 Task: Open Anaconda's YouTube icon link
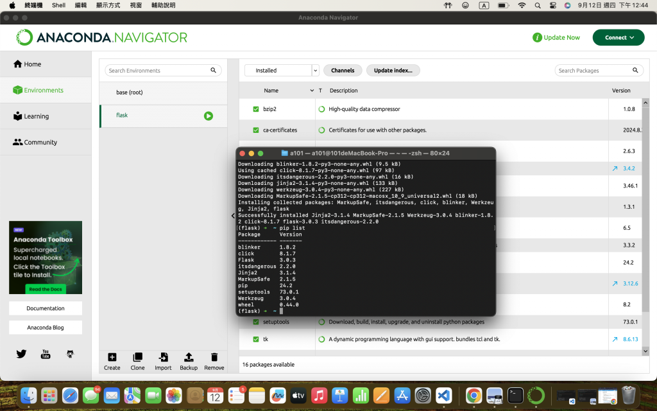point(46,354)
